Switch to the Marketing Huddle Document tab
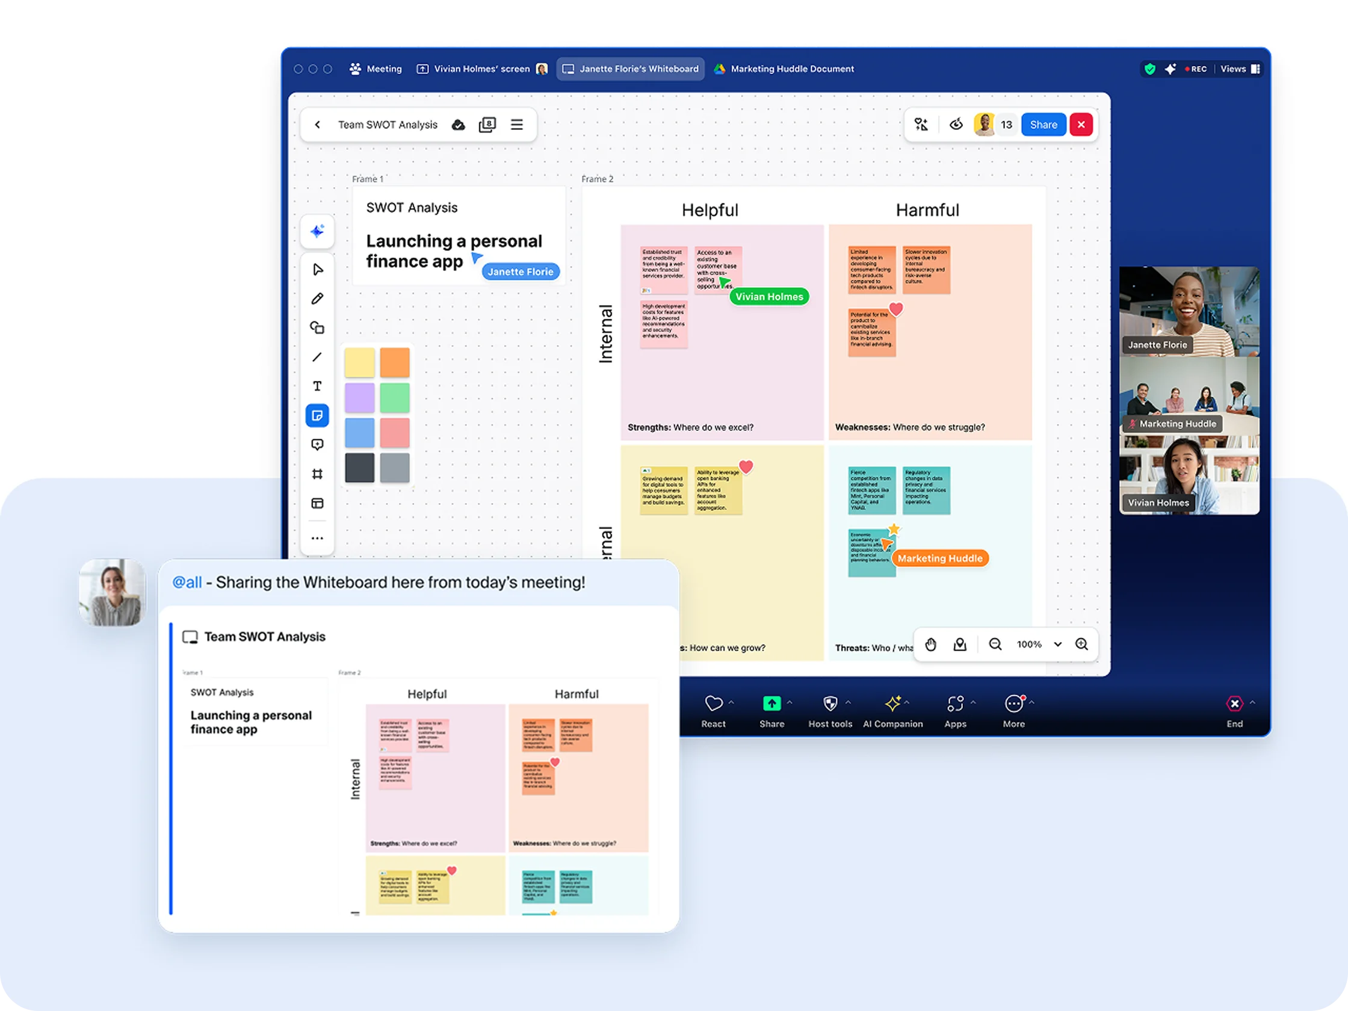Viewport: 1348px width, 1011px height. [783, 68]
